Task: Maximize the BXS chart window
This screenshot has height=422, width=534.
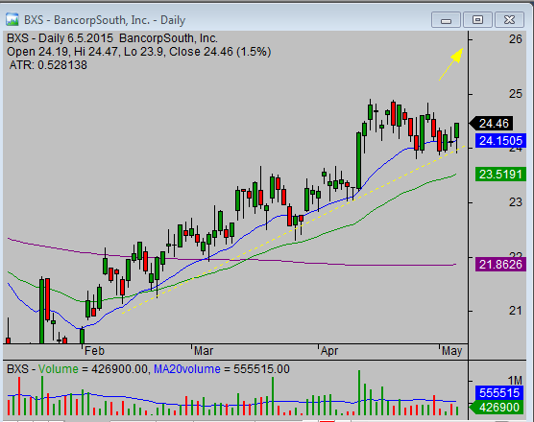Action: tap(477, 20)
